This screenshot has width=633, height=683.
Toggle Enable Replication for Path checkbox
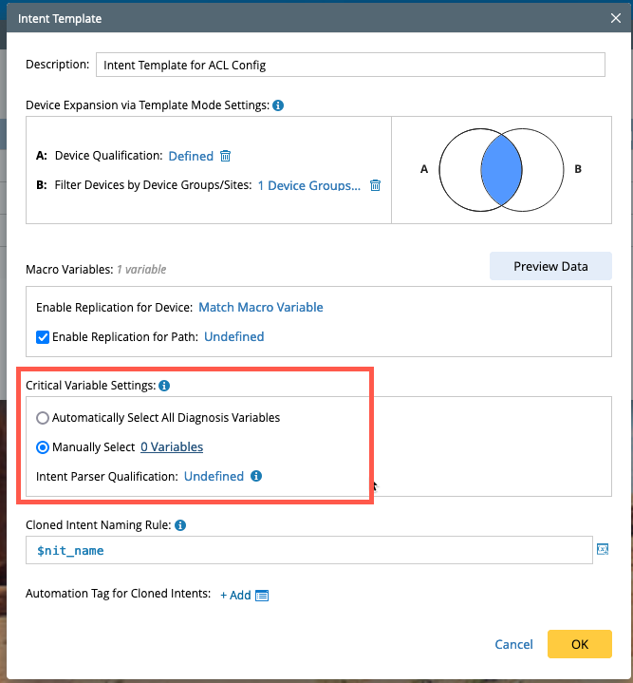point(43,336)
